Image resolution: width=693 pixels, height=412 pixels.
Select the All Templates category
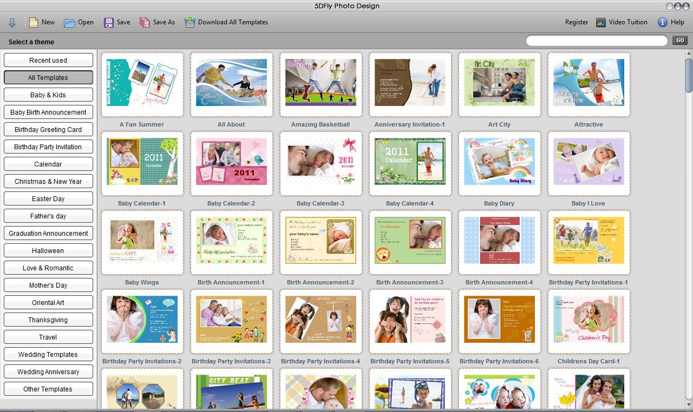pos(48,78)
